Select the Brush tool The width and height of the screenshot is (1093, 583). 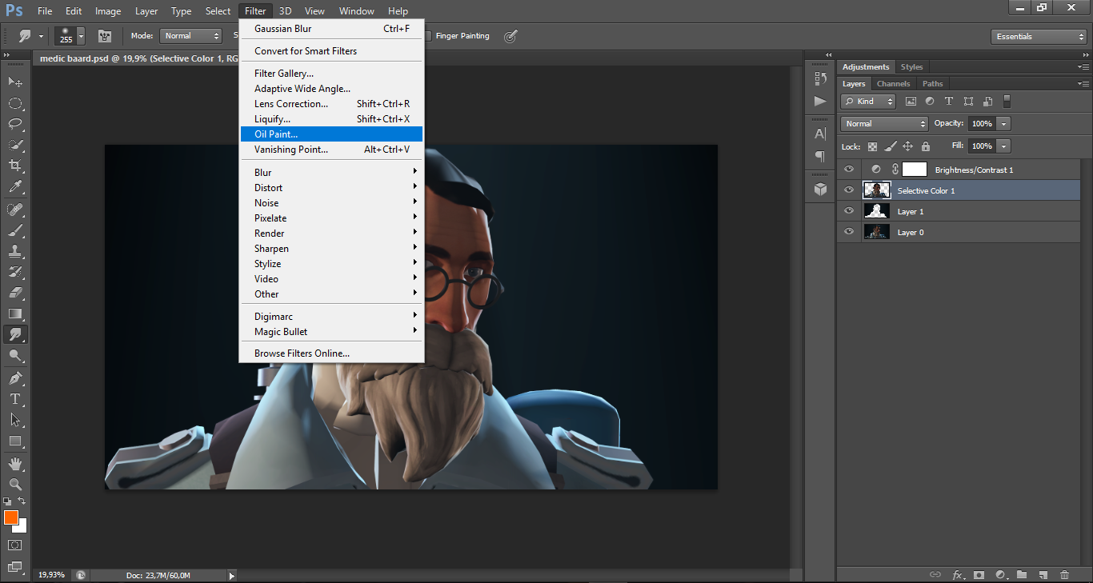pos(15,230)
